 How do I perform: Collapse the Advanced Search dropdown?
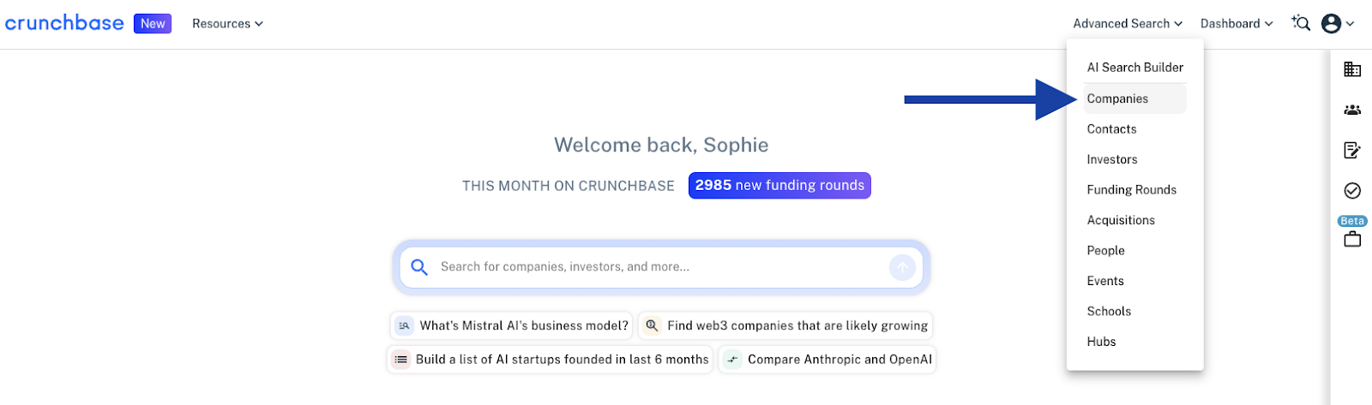click(x=1128, y=24)
